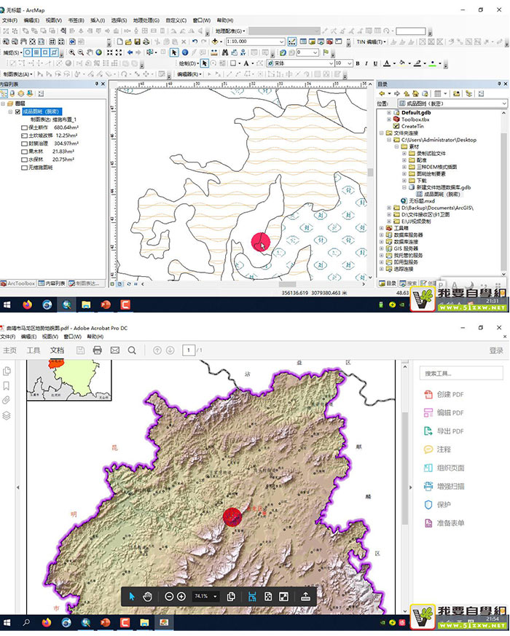The height and width of the screenshot is (636, 510).
Task: Expand the 工具箱 node in catalog tree
Action: [x=381, y=228]
